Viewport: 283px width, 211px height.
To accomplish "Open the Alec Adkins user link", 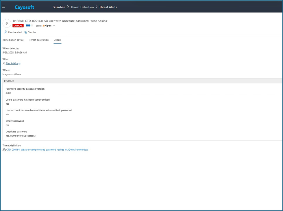I will pos(12,63).
